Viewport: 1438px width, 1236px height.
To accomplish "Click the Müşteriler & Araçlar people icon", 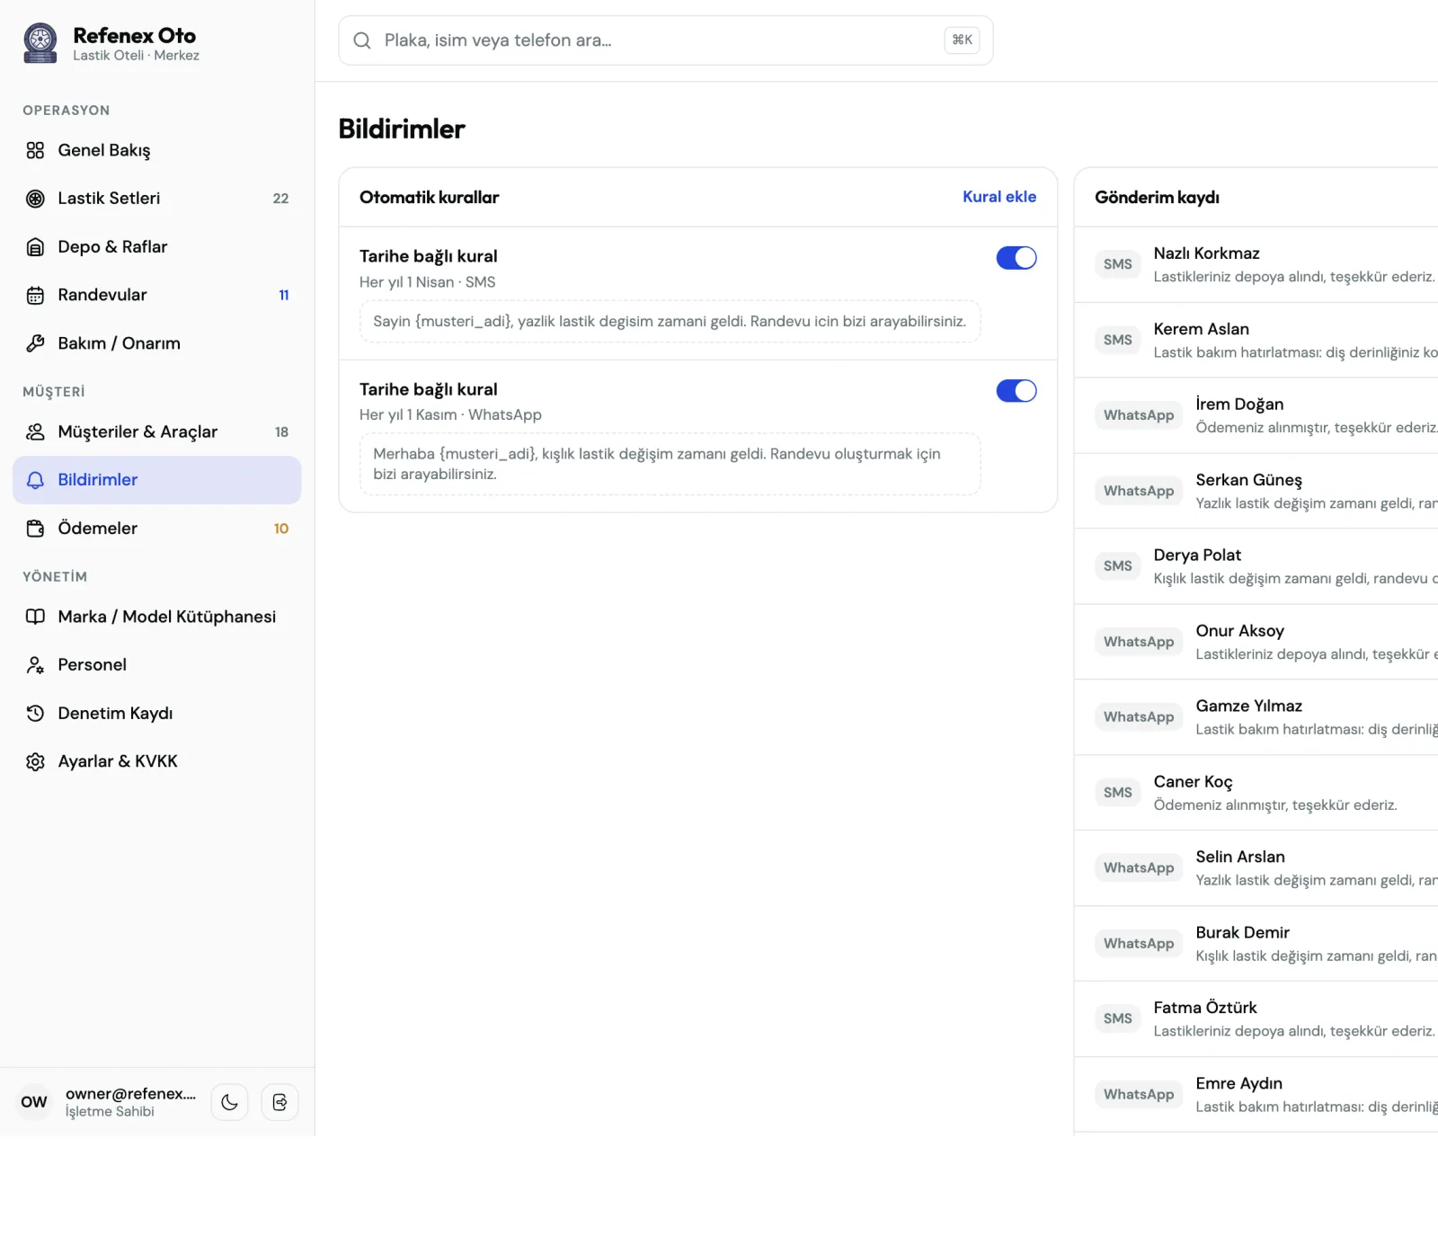I will 35,431.
